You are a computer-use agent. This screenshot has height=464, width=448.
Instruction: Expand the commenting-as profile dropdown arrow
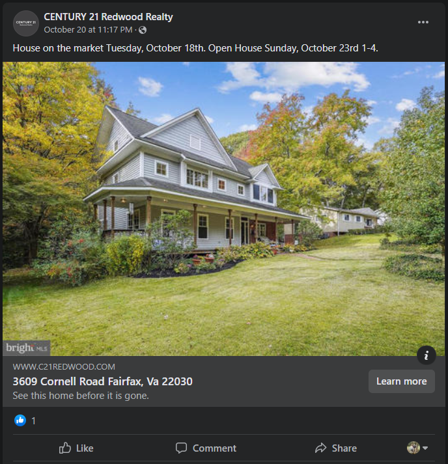pyautogui.click(x=425, y=448)
